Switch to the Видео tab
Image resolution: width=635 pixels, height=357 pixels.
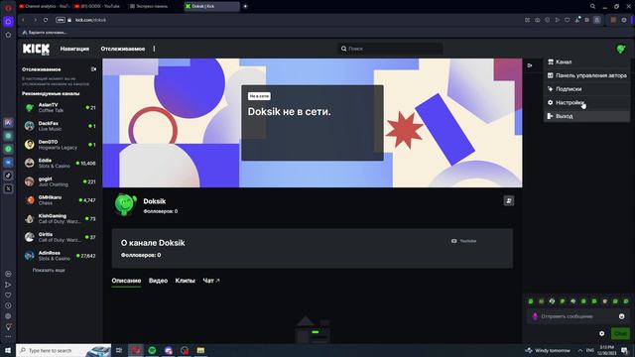click(158, 281)
